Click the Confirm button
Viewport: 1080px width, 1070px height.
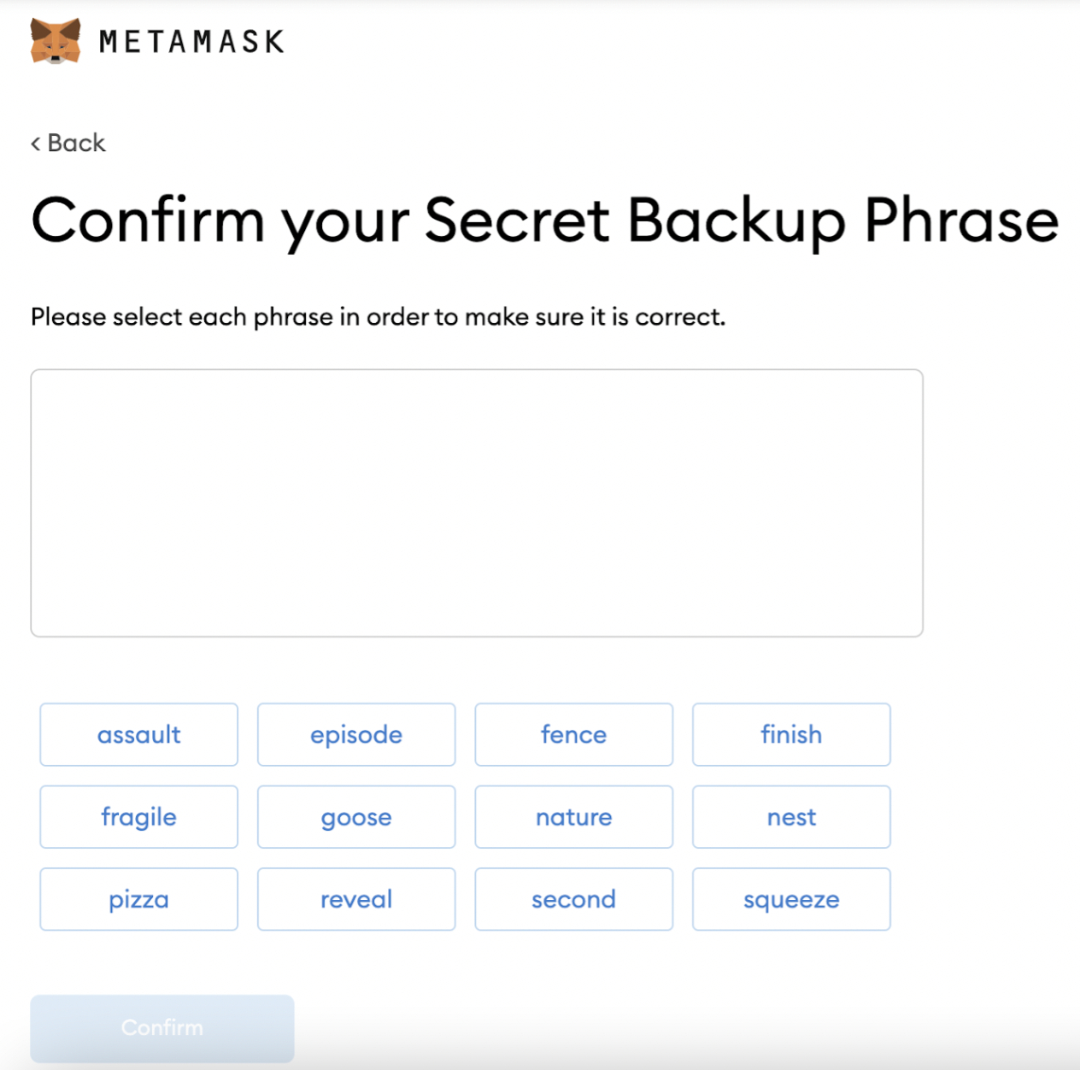point(162,1028)
